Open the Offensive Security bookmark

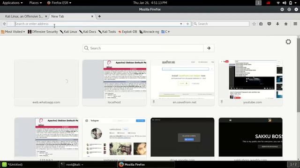[x=43, y=32]
